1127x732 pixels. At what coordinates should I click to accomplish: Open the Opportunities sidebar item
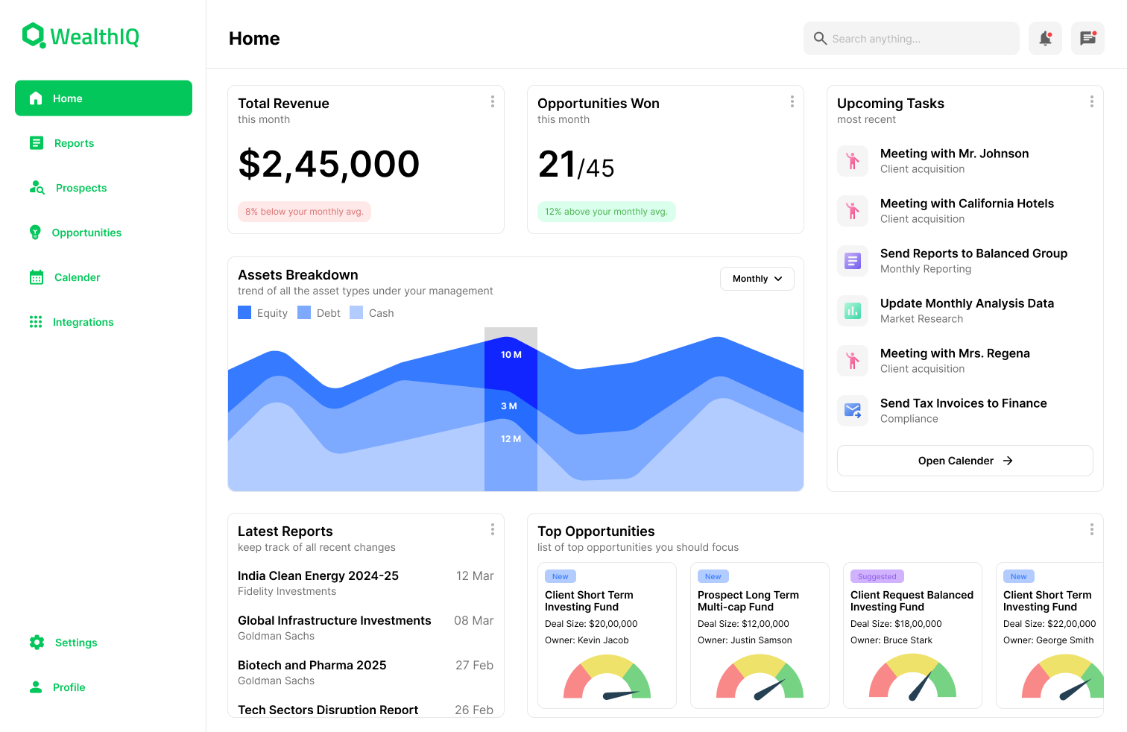pos(86,232)
